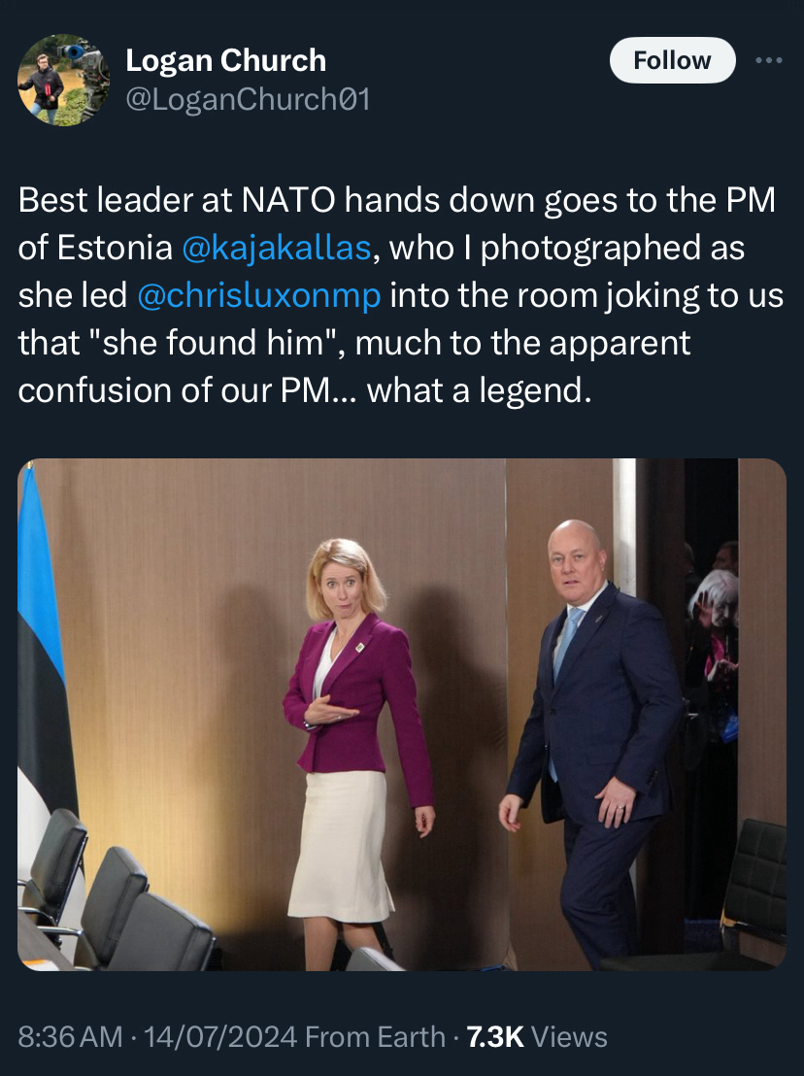
Task: Click the tweet text starting Best leader
Action: pos(401,295)
